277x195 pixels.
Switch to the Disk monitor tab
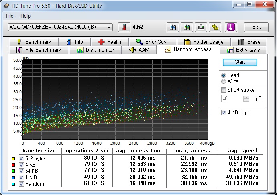click(96, 50)
